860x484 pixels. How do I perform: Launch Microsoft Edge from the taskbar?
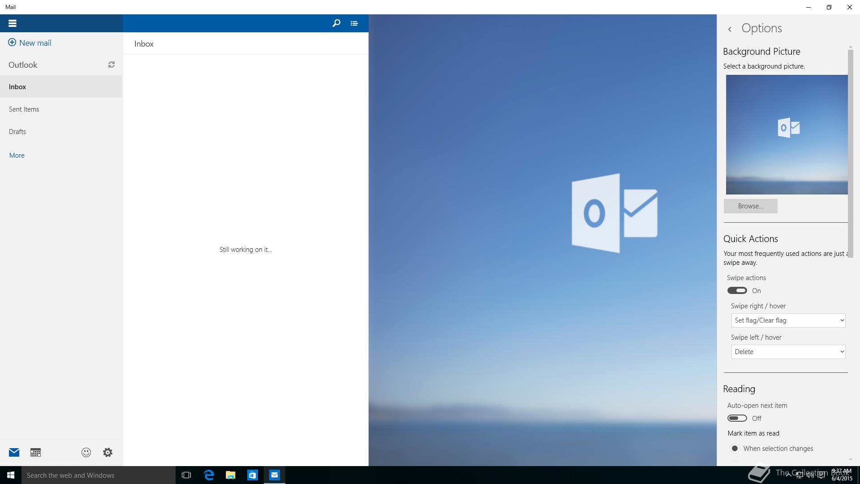[209, 475]
